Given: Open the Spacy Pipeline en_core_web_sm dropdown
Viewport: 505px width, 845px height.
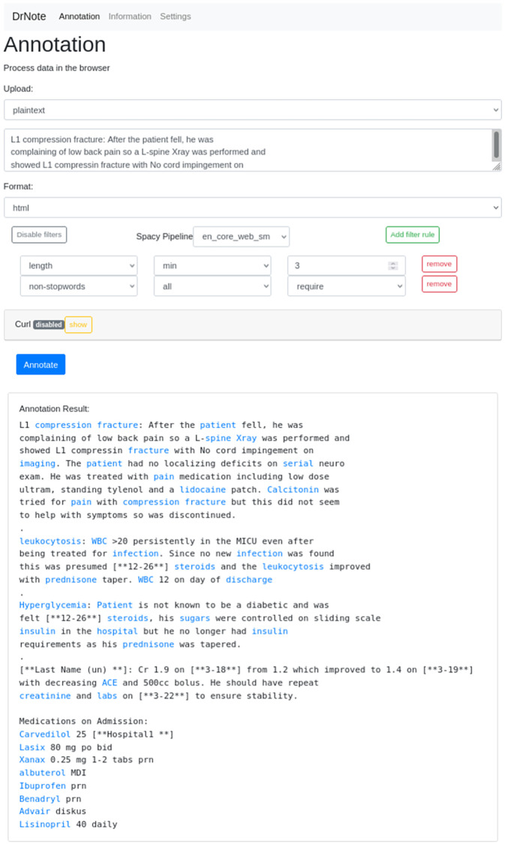Looking at the screenshot, I should (241, 236).
